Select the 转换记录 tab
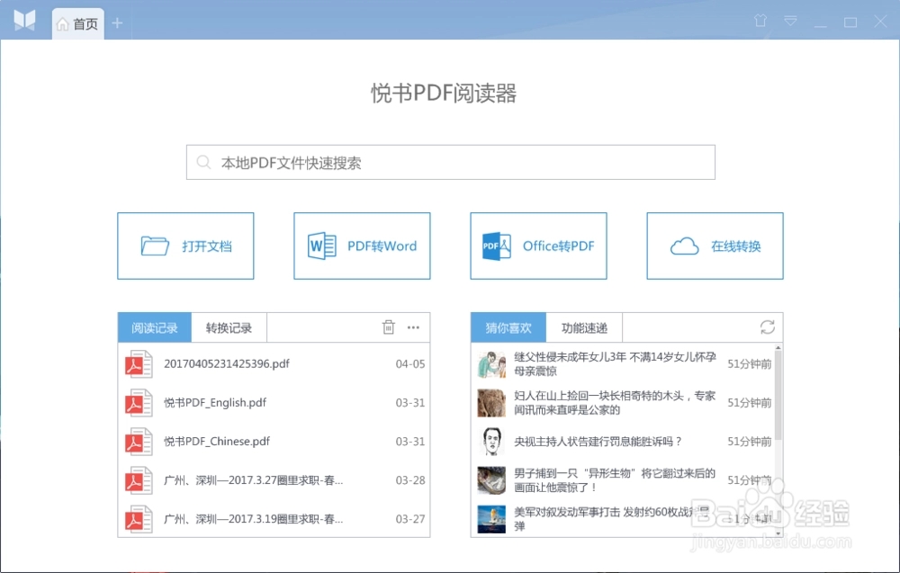 click(229, 327)
